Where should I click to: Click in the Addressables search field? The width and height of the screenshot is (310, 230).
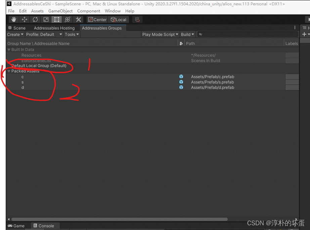point(248,34)
